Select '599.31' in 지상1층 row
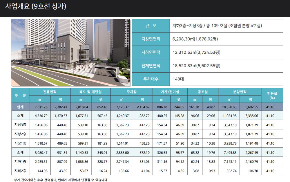The width and height of the screenshot is (290, 182). pyautogui.click(x=83, y=143)
